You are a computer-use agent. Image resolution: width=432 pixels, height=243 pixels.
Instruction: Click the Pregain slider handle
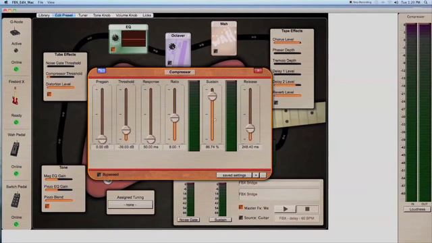pos(102,139)
